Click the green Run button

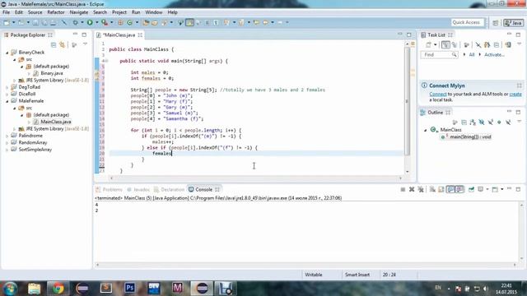[x=90, y=22]
